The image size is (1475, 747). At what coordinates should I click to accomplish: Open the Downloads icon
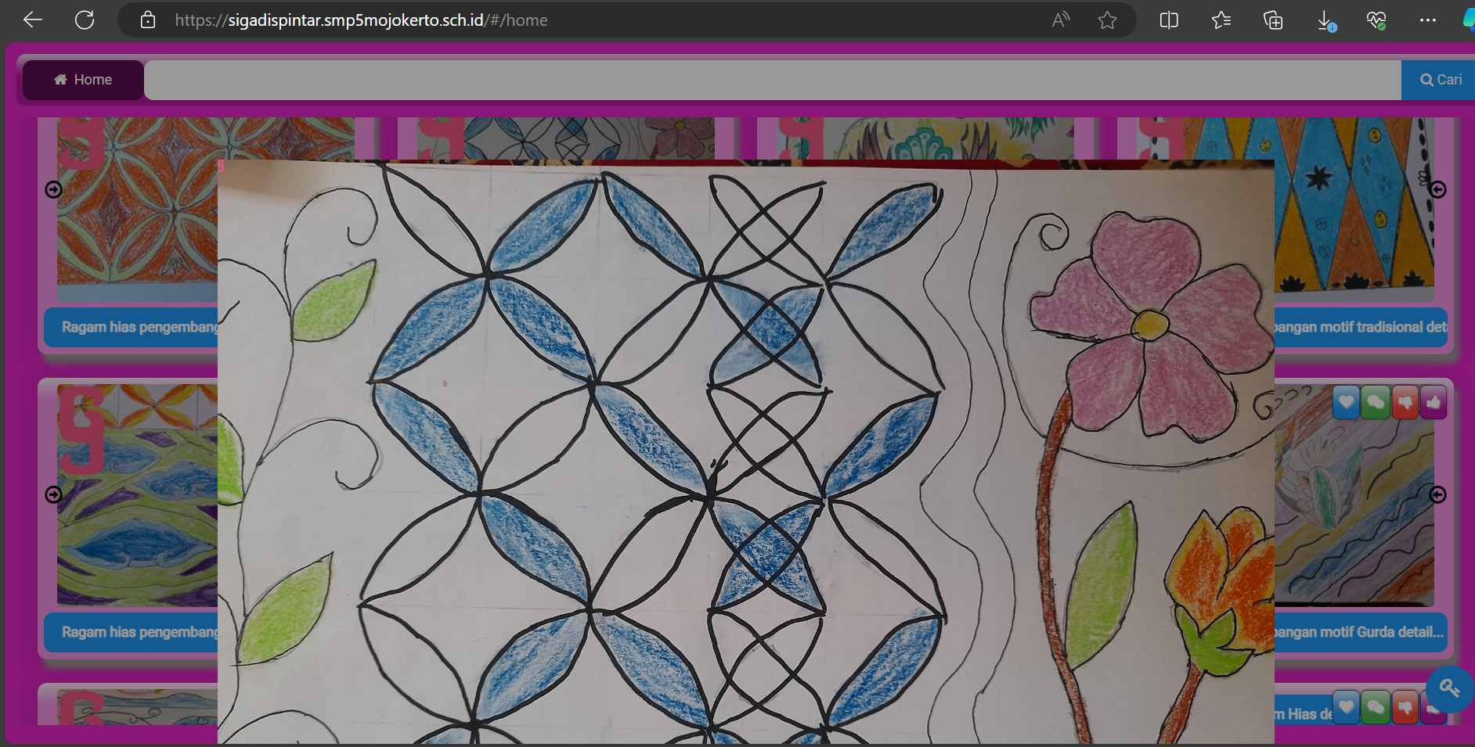pos(1325,20)
